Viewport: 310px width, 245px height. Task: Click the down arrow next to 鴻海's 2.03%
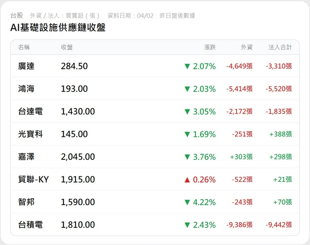coord(187,89)
